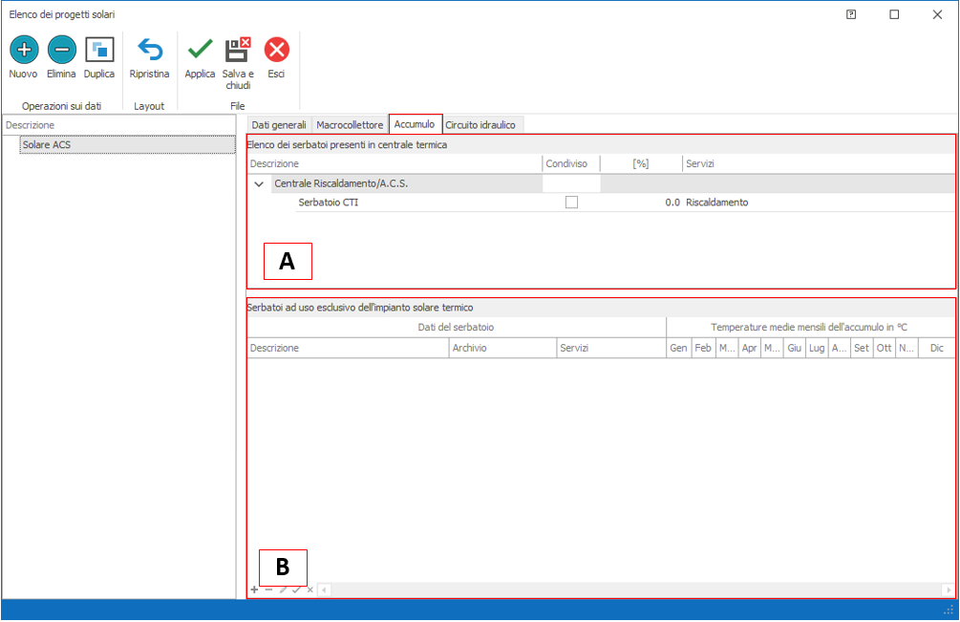Restore layout with the Ripristina icon

pyautogui.click(x=149, y=50)
